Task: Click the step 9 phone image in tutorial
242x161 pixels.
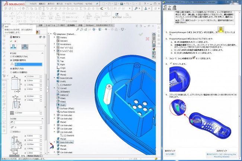Action: tap(200, 119)
